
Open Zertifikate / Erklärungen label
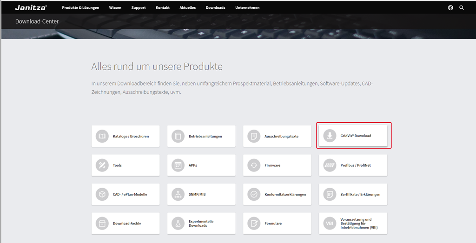tap(360, 194)
